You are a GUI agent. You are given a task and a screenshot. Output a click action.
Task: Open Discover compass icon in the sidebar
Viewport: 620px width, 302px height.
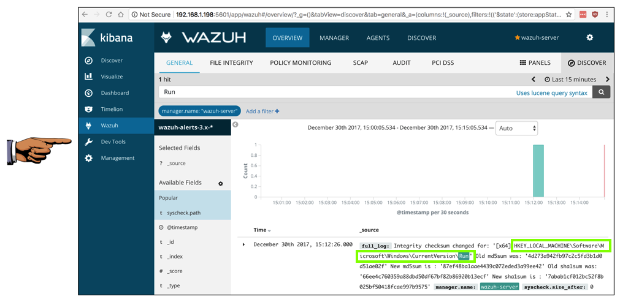(x=88, y=61)
